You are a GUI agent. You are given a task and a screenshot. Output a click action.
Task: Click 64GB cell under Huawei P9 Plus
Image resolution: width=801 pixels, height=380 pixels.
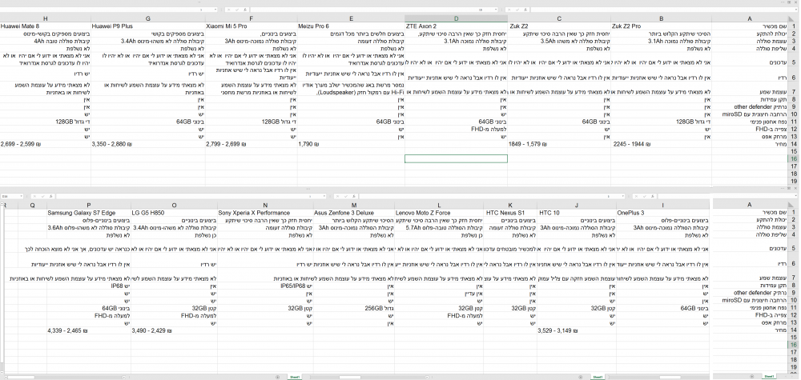click(x=148, y=122)
